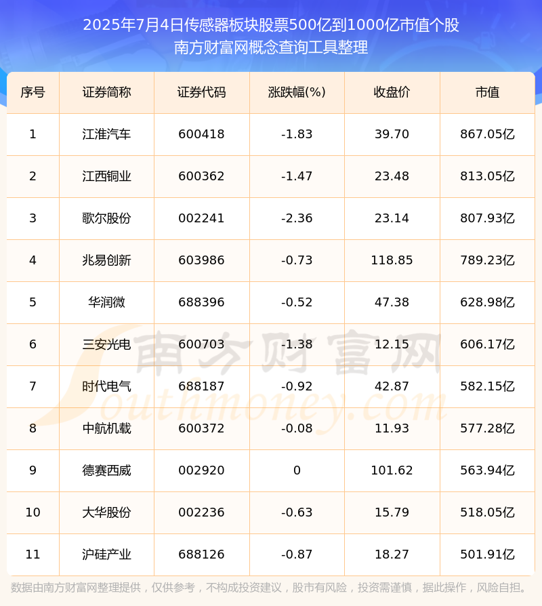
Task: Click closing price 18.27
Action: pyautogui.click(x=392, y=554)
